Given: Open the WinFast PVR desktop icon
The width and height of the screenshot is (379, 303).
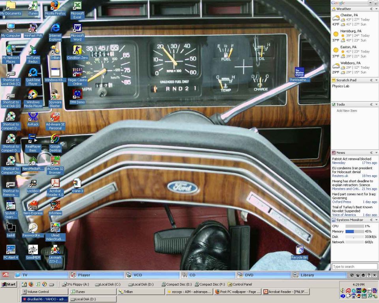Looking at the screenshot, I should [x=33, y=31].
